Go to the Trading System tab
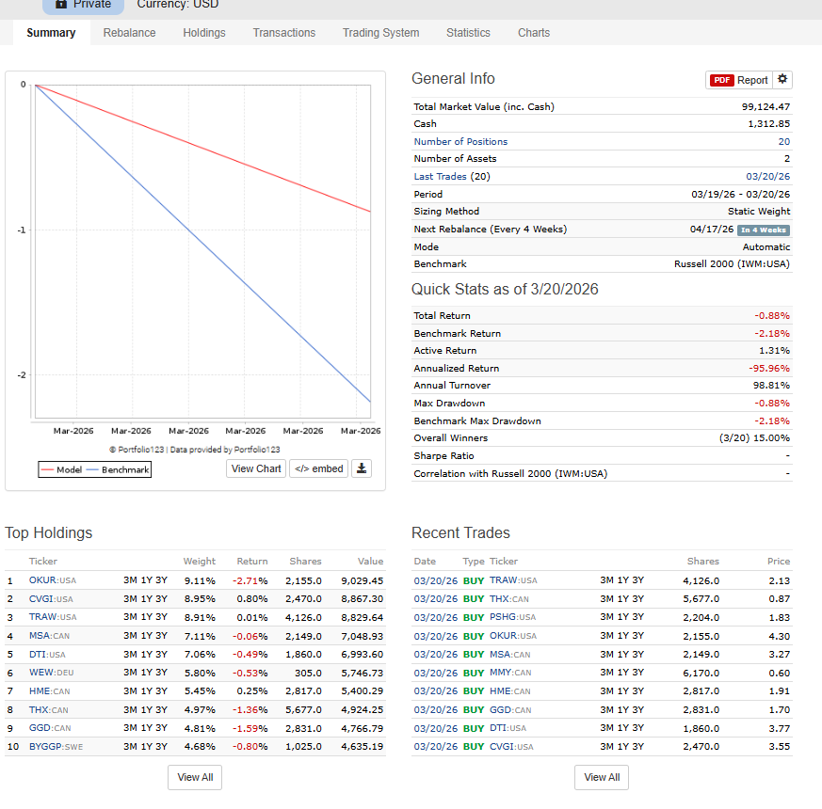The width and height of the screenshot is (822, 809). pyautogui.click(x=380, y=33)
